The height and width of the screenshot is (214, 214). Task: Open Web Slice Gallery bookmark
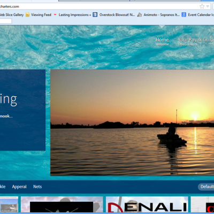click(12, 15)
